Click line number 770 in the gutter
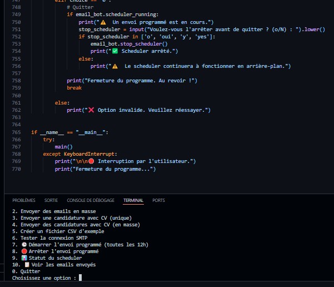 16,169
